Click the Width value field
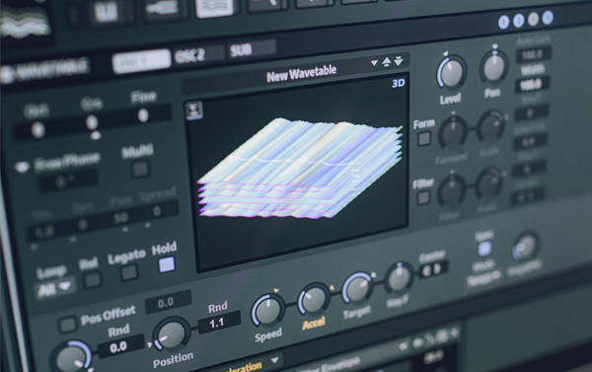Screen dimensions: 592x372 532,85
